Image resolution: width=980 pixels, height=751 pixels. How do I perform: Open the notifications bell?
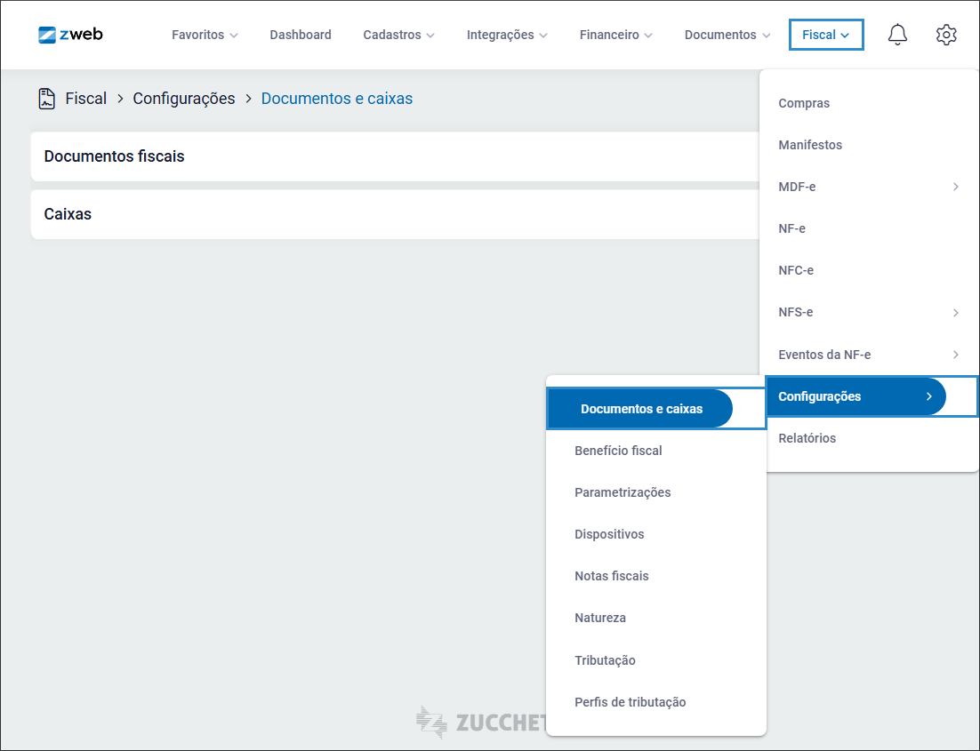point(897,35)
